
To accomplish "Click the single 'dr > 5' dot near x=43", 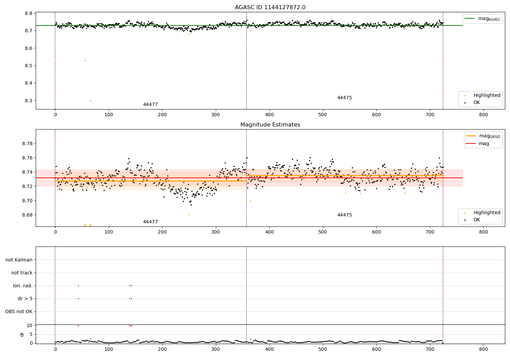I will [78, 299].
